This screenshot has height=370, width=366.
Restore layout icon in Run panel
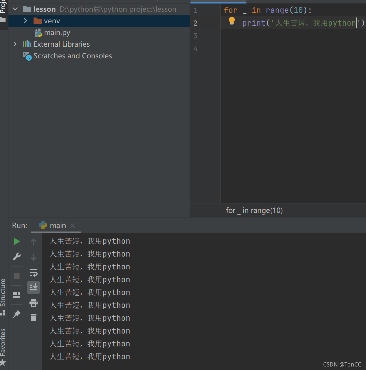click(x=17, y=295)
